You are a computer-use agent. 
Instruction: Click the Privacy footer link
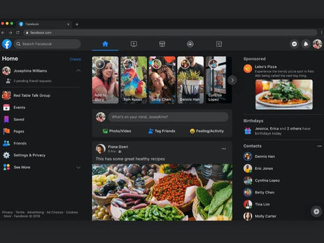[x=8, y=212]
